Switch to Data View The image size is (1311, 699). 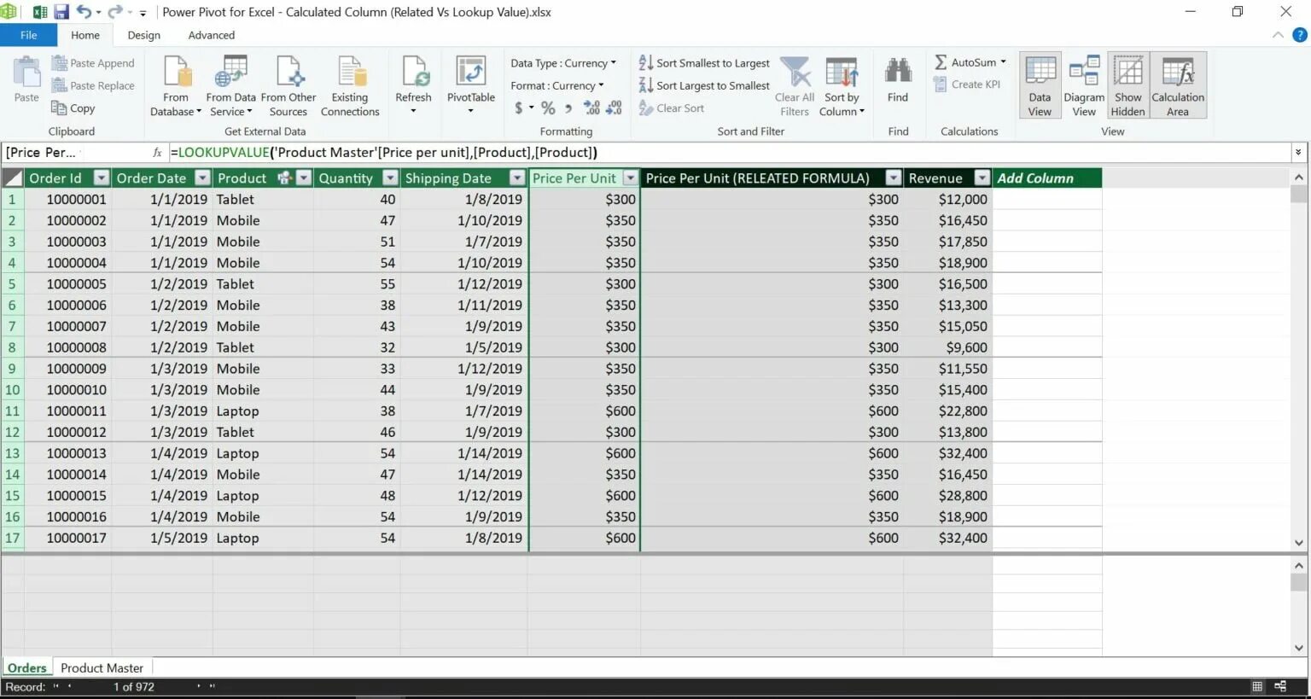coord(1040,86)
